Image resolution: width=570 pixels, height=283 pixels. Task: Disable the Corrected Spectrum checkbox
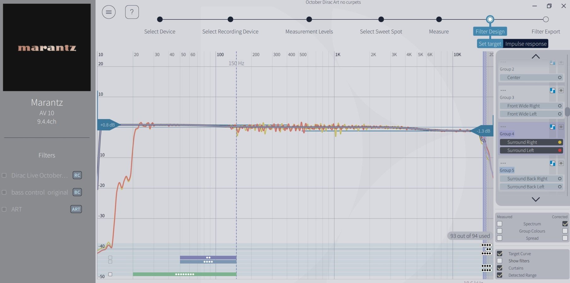pos(565,224)
